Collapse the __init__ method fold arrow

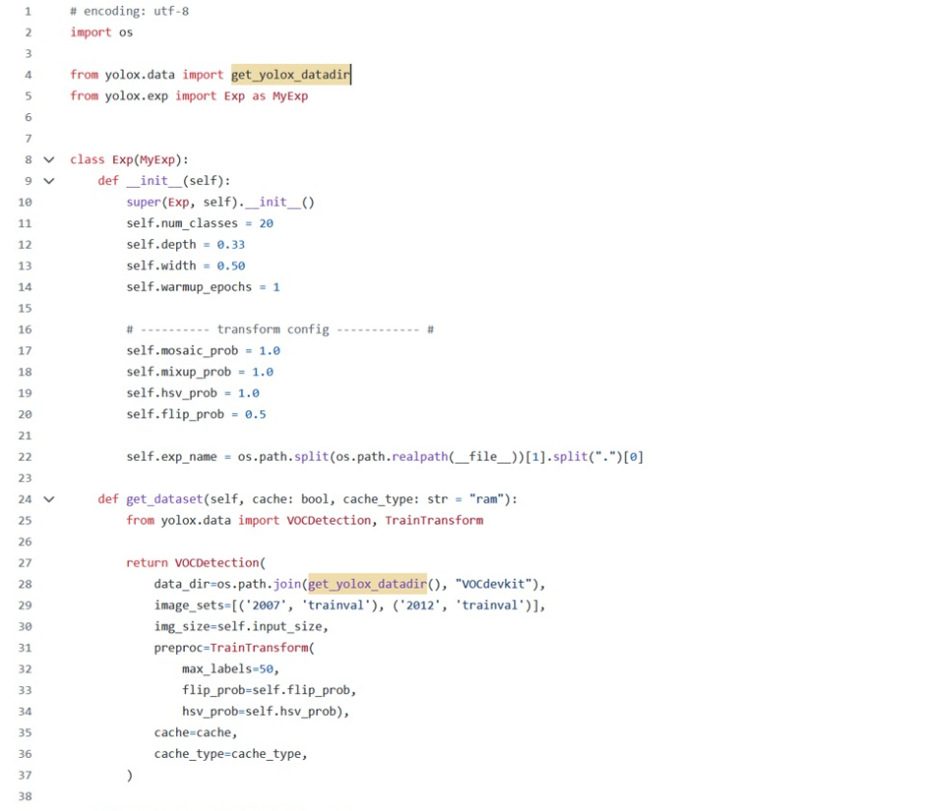[49, 181]
